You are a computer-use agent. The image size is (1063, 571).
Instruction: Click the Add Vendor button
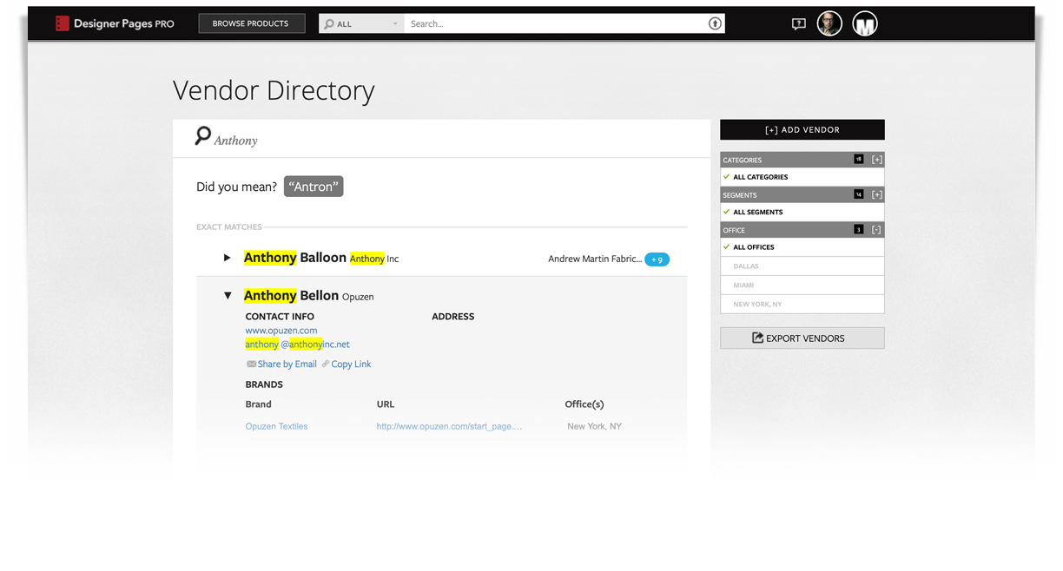click(802, 129)
